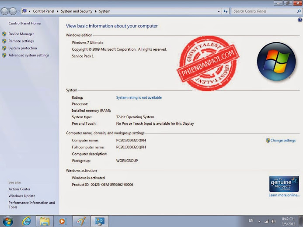The width and height of the screenshot is (303, 227).
Task: Click the volume speaker tray icon
Action: pos(274,221)
